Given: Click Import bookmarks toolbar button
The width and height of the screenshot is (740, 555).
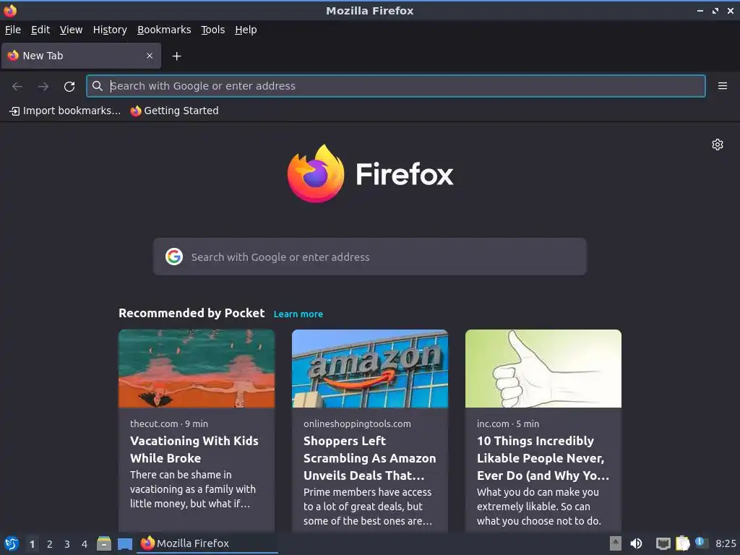Looking at the screenshot, I should click(x=65, y=111).
